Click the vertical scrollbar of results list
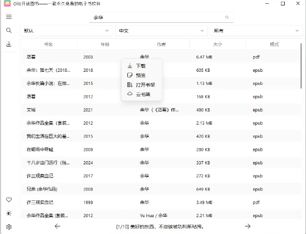This screenshot has height=234, width=306. 301,66
